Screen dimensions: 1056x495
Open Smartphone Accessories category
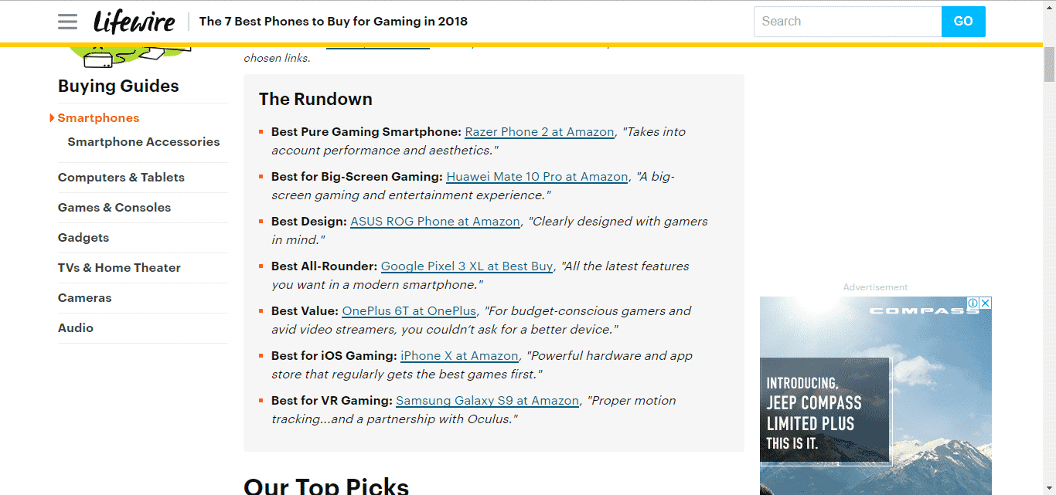coord(143,142)
